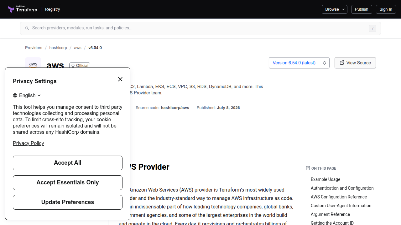Click the Official badge
Image resolution: width=401 pixels, height=225 pixels.
click(80, 65)
